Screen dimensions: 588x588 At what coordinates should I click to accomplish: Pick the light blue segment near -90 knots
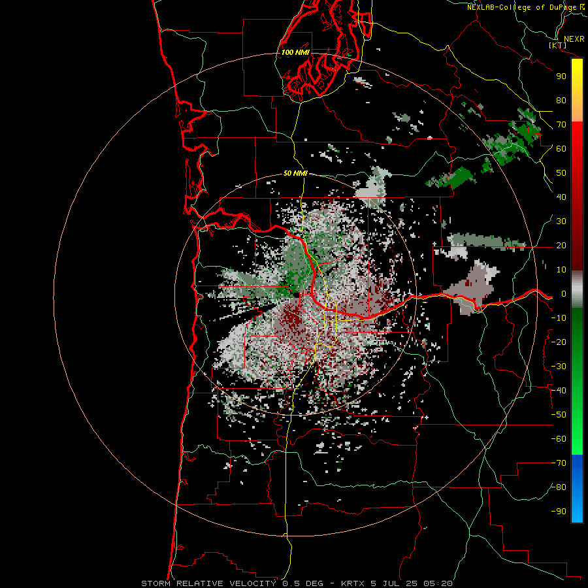pos(577,508)
